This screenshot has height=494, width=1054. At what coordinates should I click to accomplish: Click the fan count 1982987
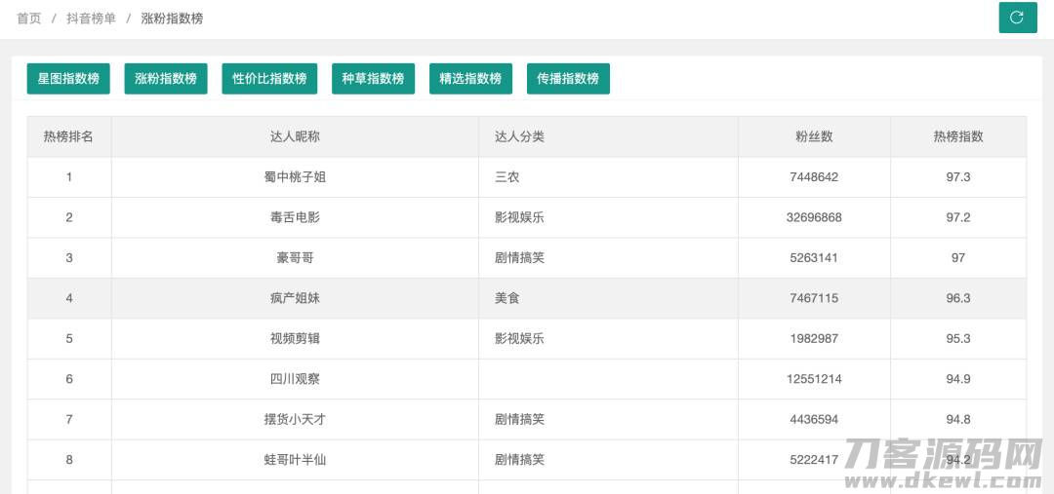pyautogui.click(x=814, y=338)
